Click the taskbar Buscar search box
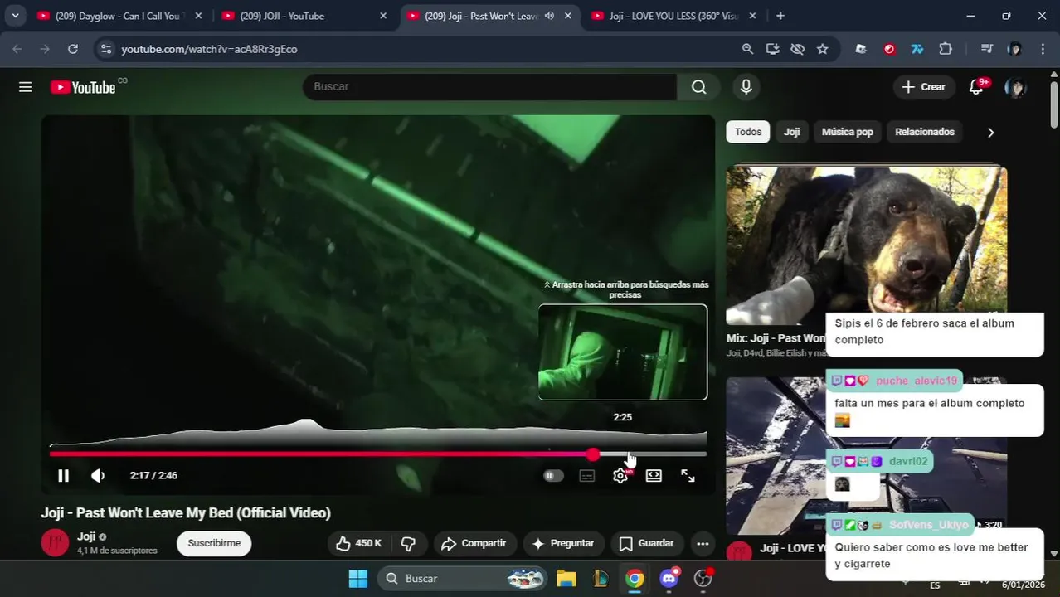 [x=463, y=578]
